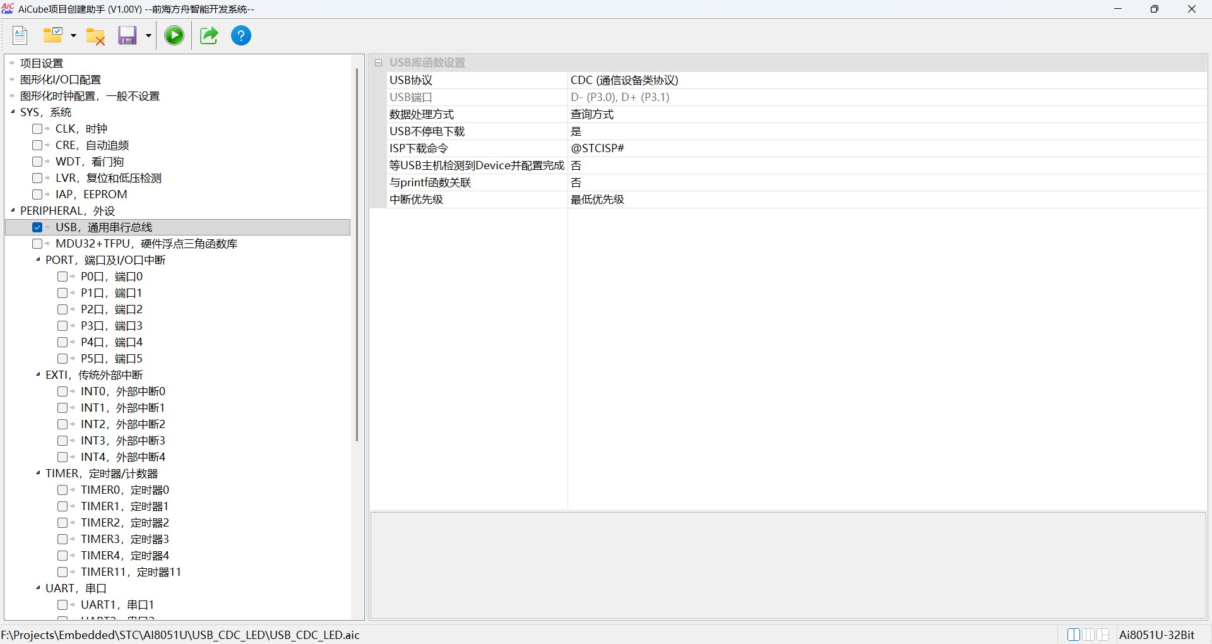Export using the green share arrow icon
The image size is (1212, 644).
(208, 35)
